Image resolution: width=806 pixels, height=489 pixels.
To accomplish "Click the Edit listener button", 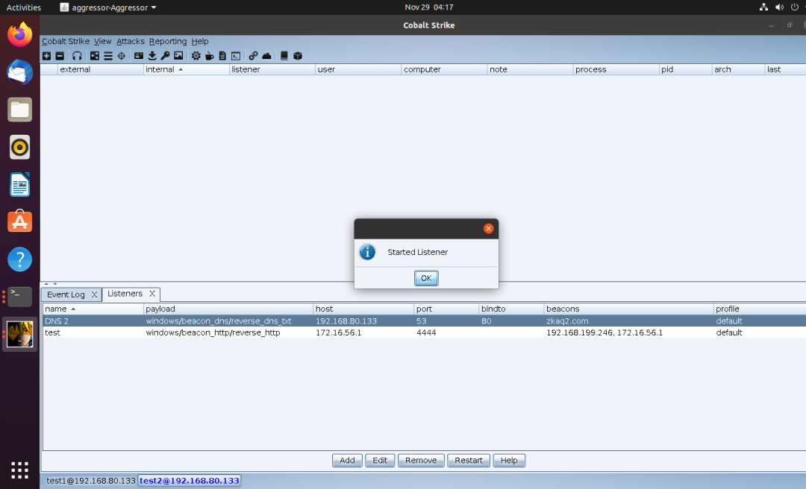I will (380, 460).
